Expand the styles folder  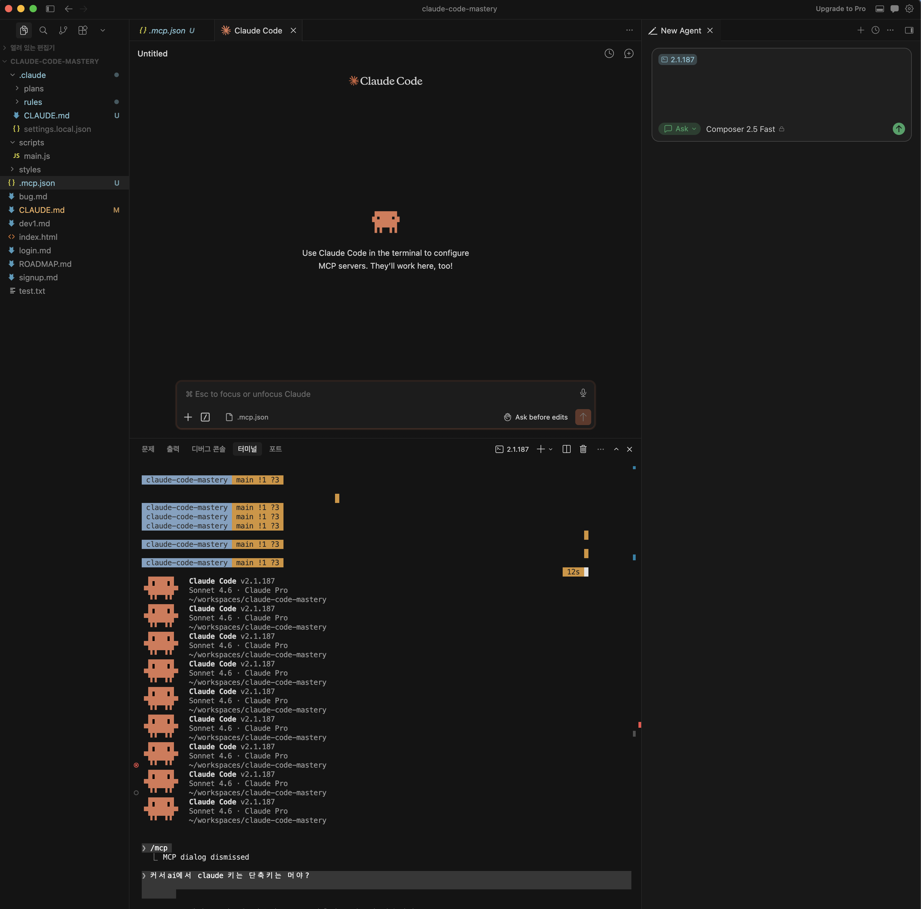click(64, 170)
